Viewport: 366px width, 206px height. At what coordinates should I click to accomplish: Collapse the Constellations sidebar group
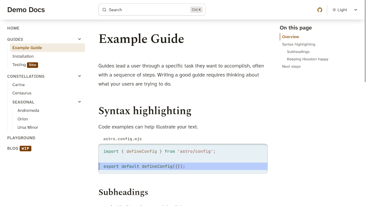tap(79, 76)
